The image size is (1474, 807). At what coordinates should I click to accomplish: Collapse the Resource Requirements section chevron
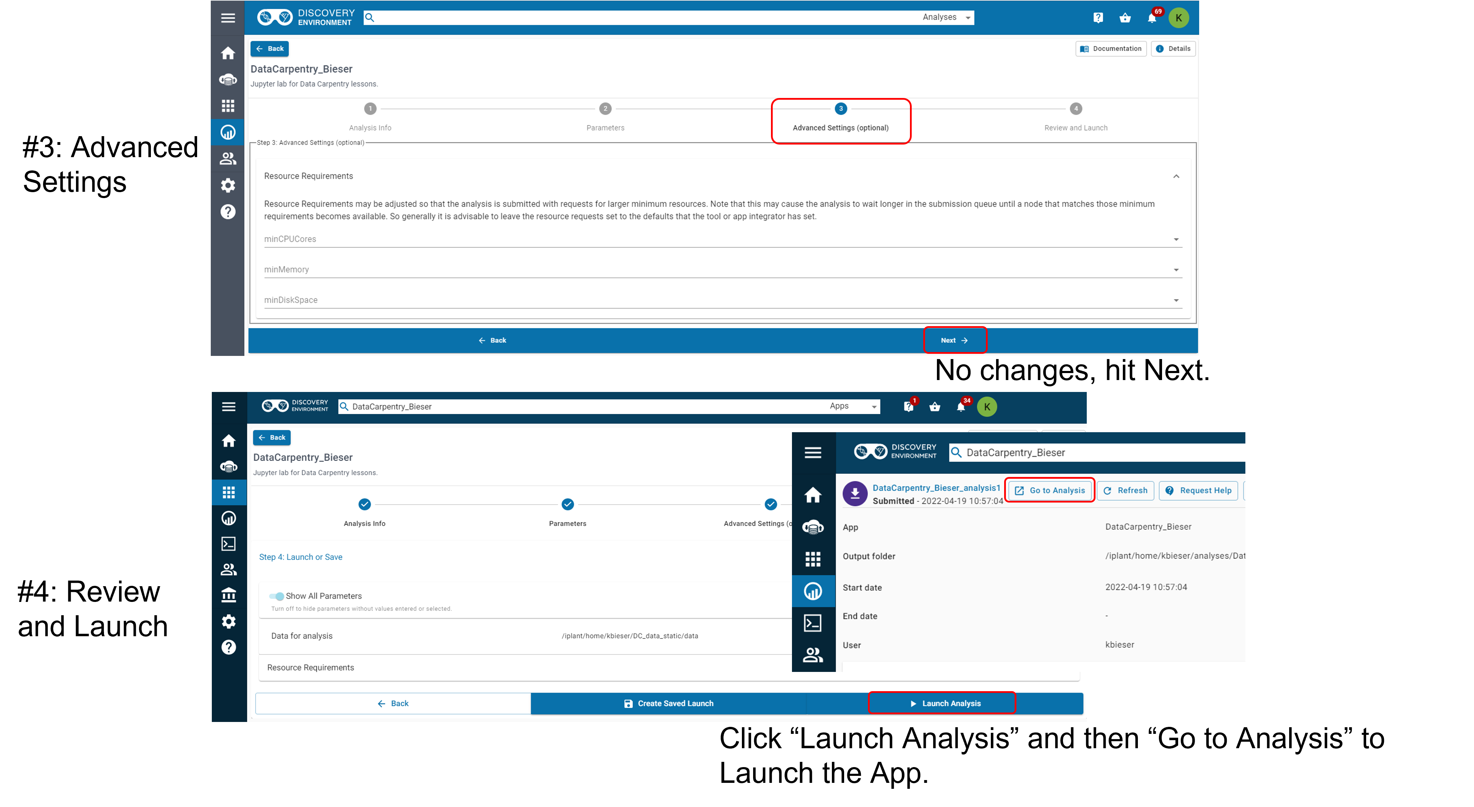pos(1176,176)
